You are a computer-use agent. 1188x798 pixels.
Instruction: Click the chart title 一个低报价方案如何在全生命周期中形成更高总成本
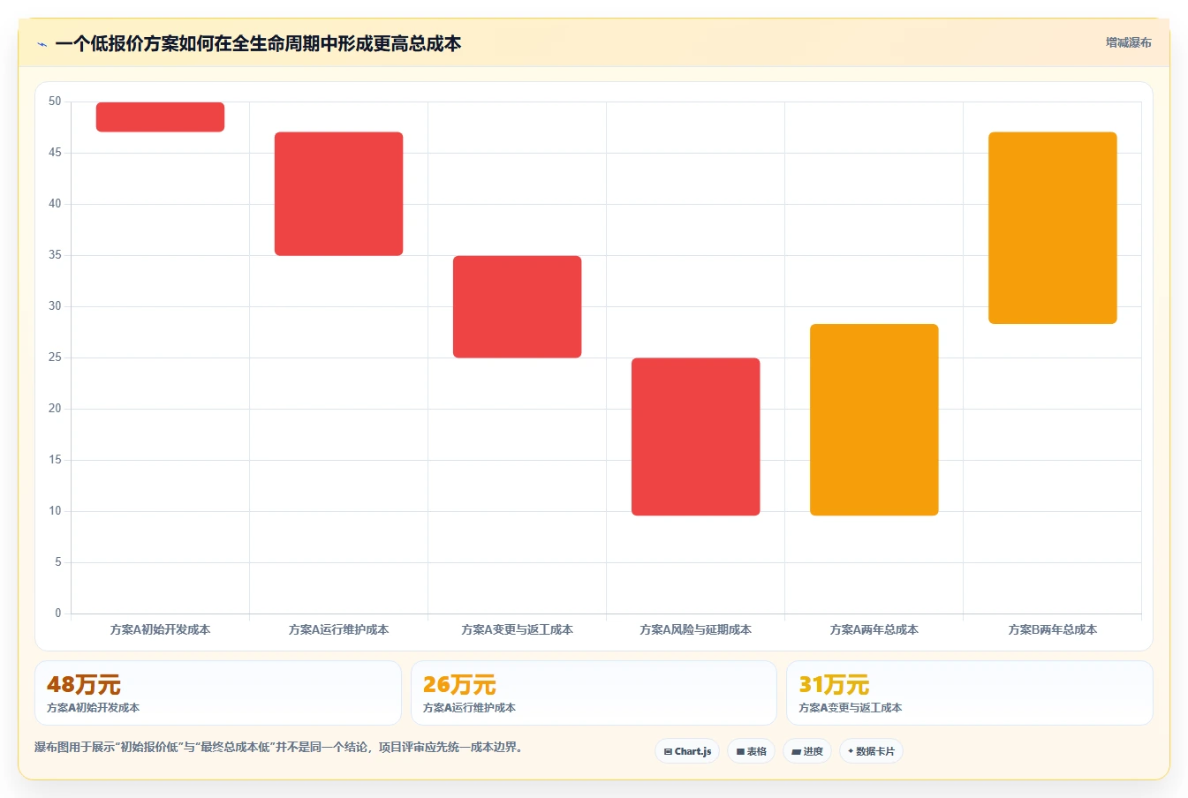click(258, 44)
